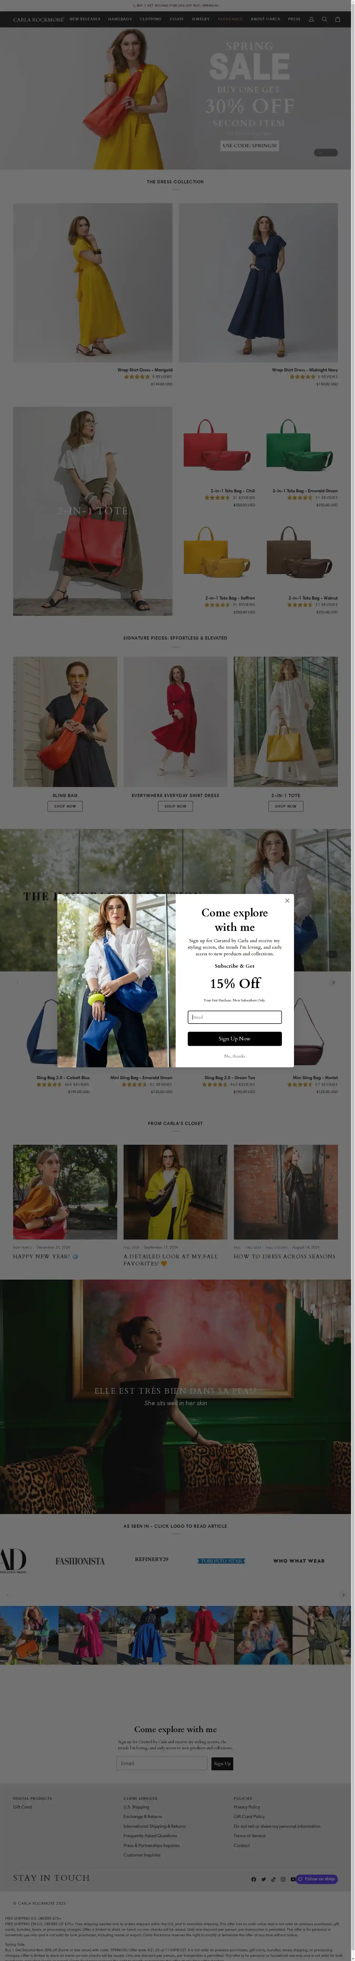Open the search magnifier icon in header
The width and height of the screenshot is (355, 1961).
click(324, 19)
